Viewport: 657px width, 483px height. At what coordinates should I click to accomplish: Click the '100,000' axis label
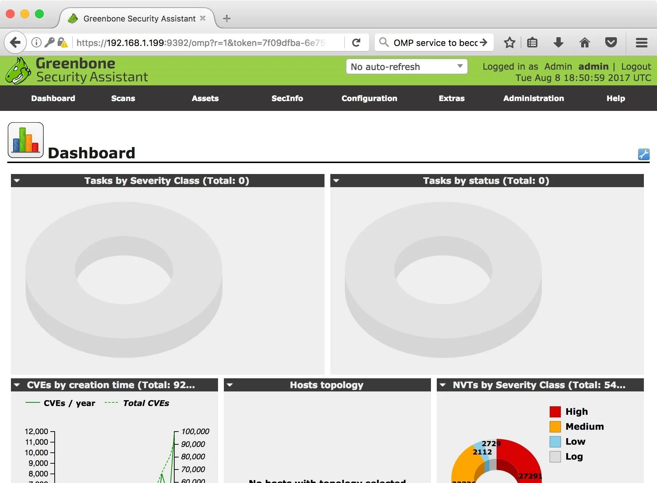click(195, 432)
